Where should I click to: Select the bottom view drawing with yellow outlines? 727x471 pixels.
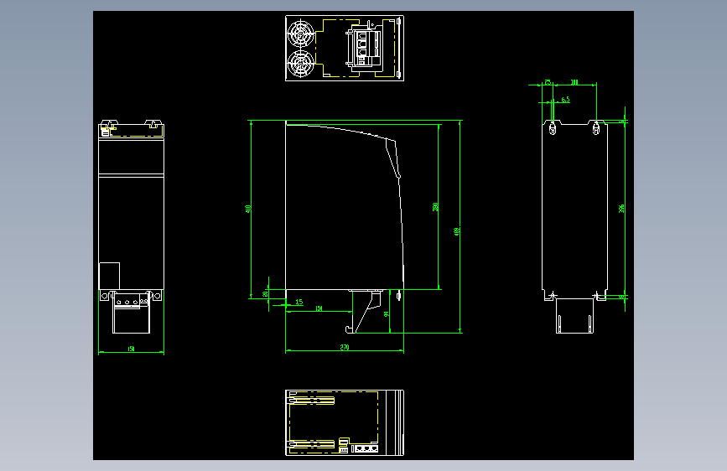345,422
